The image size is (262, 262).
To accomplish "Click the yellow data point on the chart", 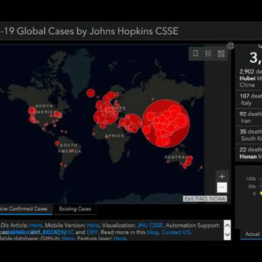I will point(261,193).
